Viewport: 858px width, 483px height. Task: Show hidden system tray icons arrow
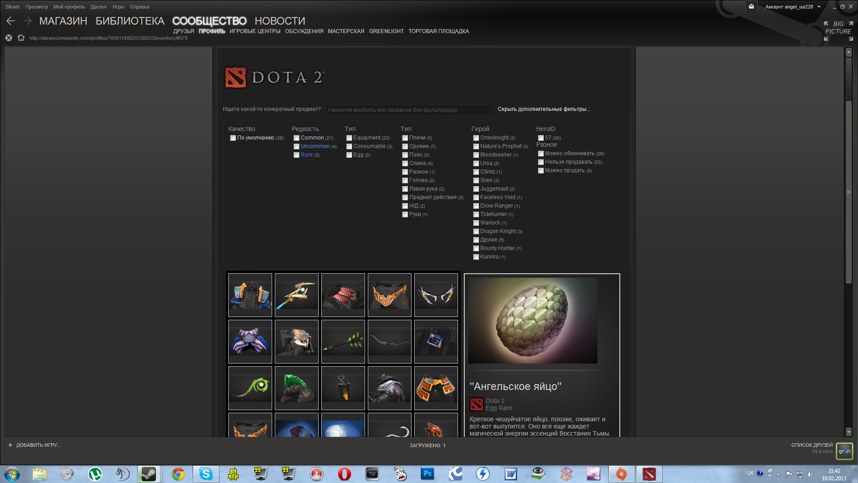[x=778, y=475]
